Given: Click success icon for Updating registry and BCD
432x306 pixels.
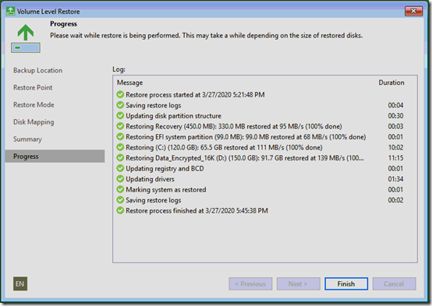Looking at the screenshot, I should (x=120, y=168).
